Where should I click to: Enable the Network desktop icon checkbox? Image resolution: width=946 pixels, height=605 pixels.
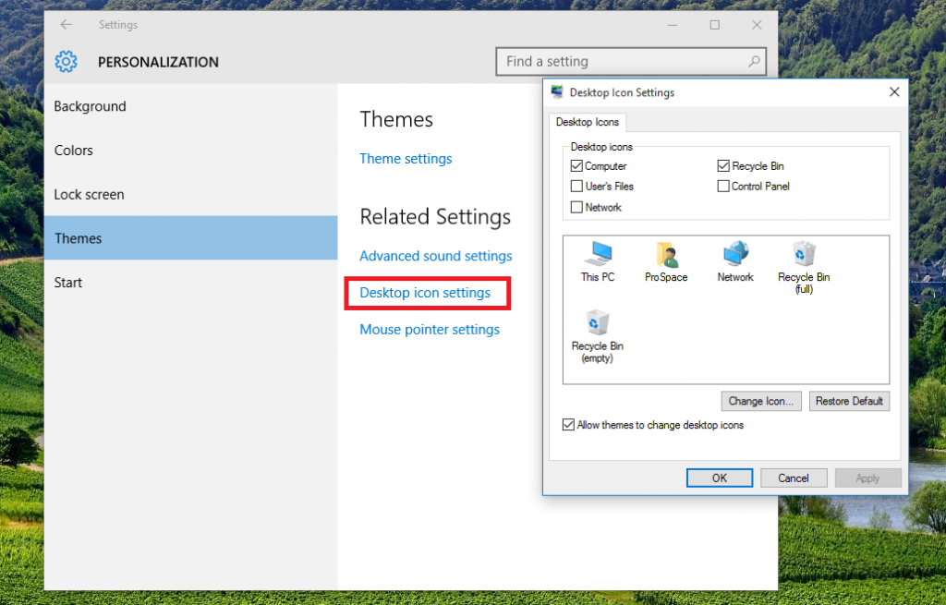(576, 207)
